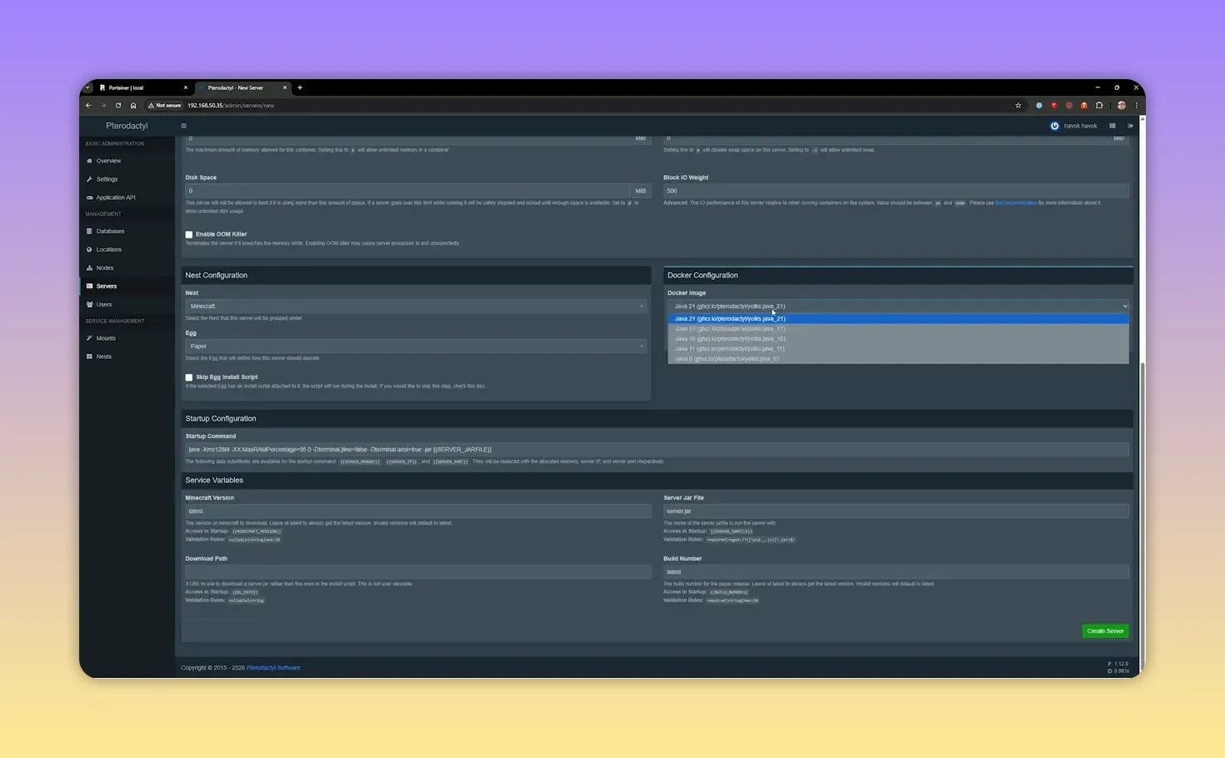1225x758 pixels.
Task: Select Java 11 option in Docker Image list
Action: tap(898, 348)
